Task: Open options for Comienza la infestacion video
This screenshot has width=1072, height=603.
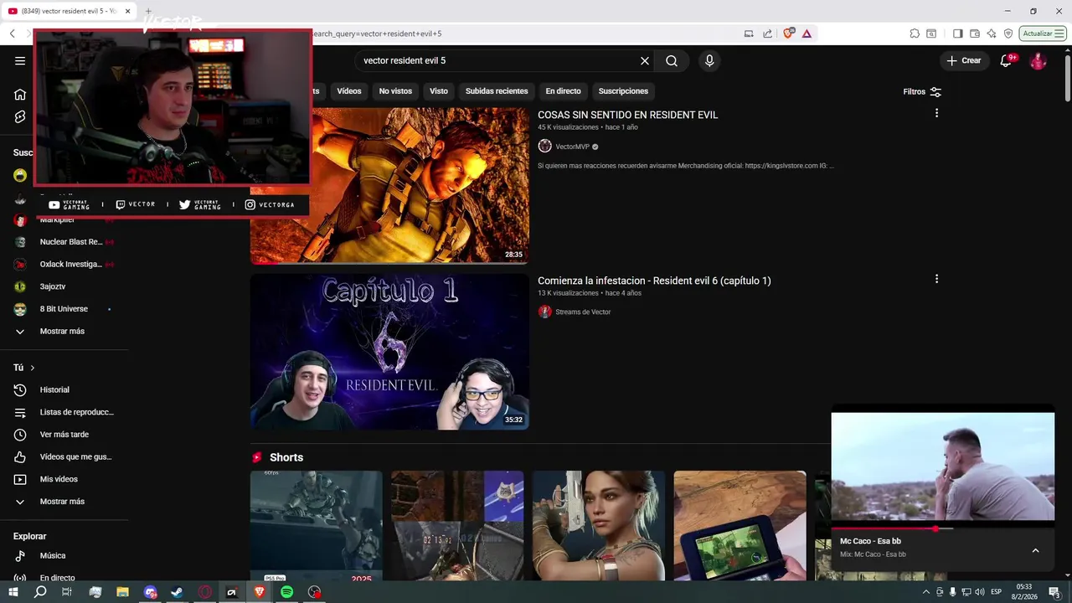Action: pos(936,279)
